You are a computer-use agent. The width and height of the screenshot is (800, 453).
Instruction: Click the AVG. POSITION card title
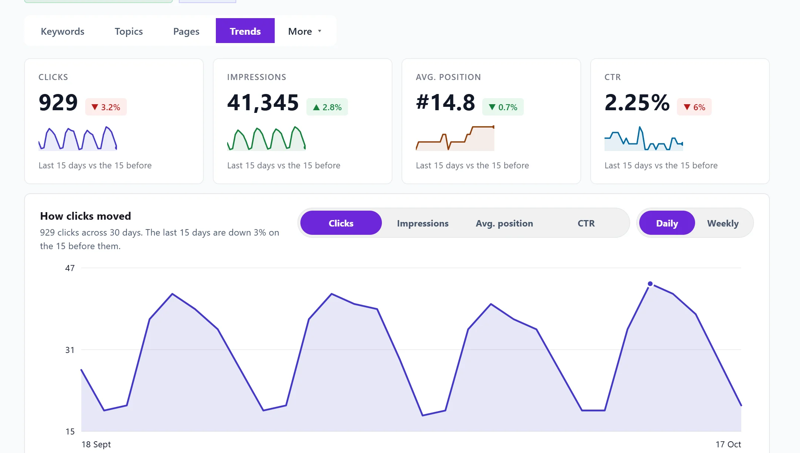tap(448, 77)
